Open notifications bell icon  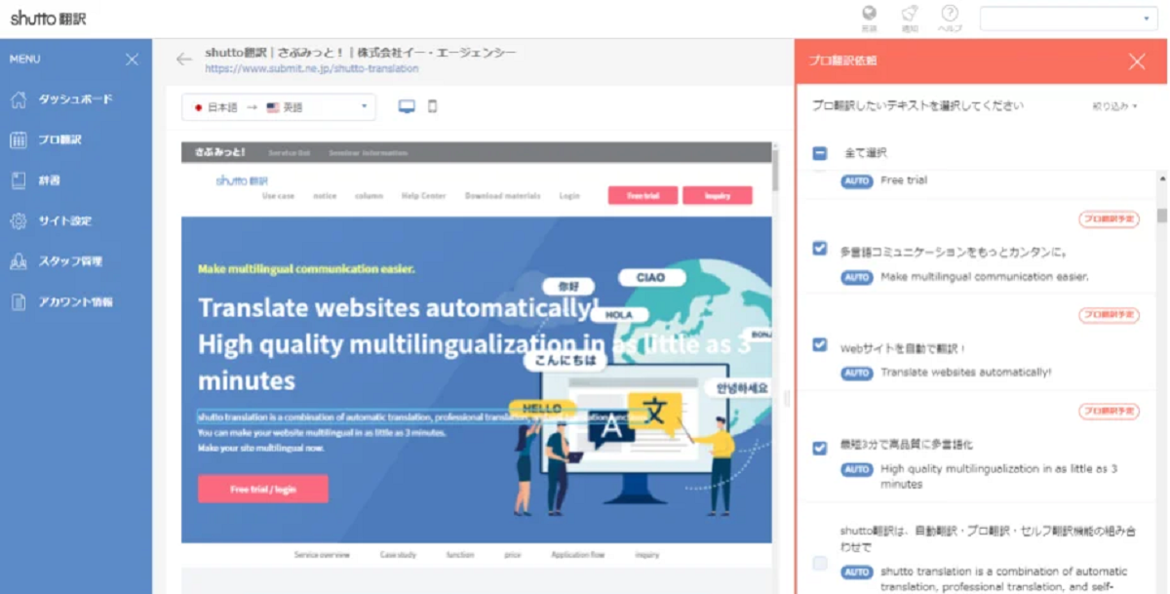pyautogui.click(x=910, y=14)
